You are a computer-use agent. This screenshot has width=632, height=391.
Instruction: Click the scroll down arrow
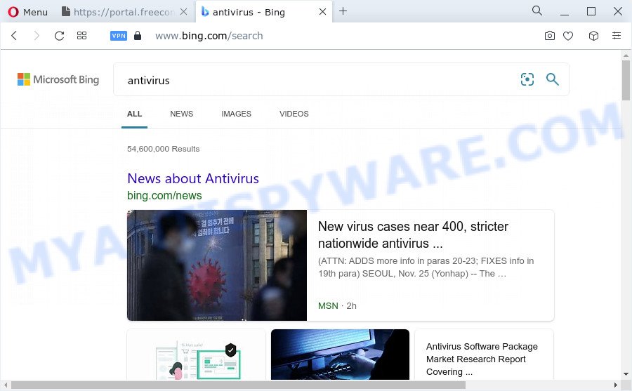pyautogui.click(x=626, y=374)
